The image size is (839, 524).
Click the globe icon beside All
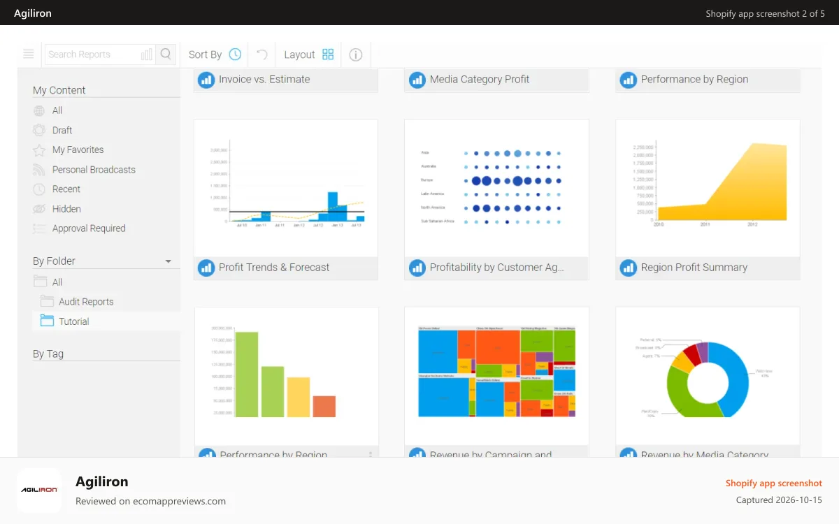coord(39,110)
